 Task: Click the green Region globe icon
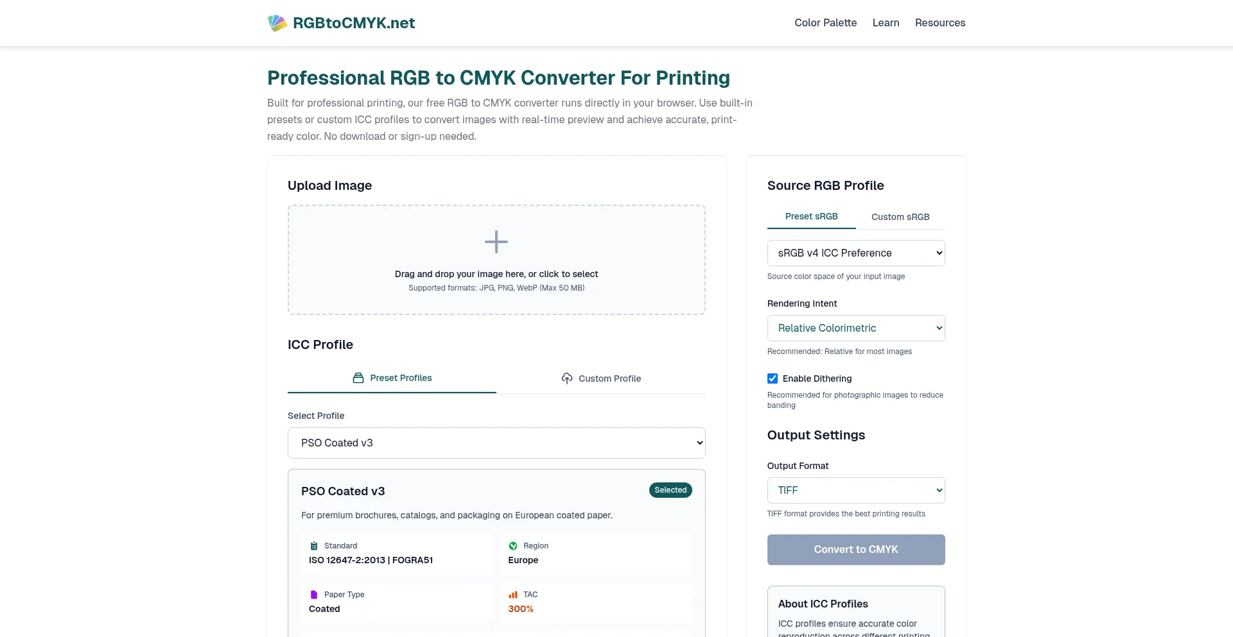tap(513, 546)
